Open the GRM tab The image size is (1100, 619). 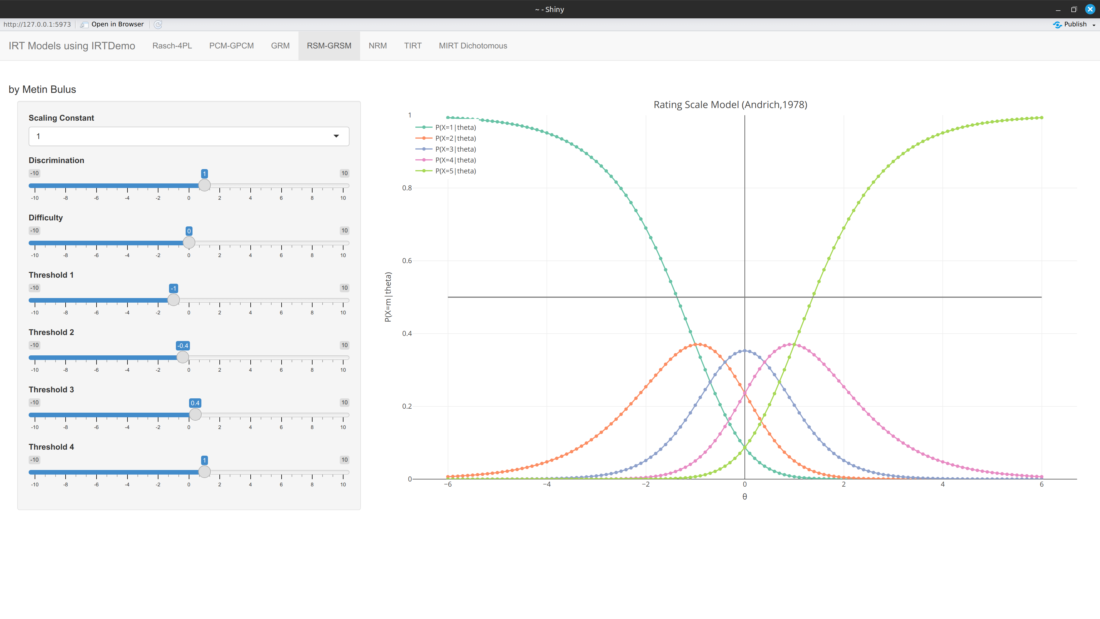click(280, 46)
